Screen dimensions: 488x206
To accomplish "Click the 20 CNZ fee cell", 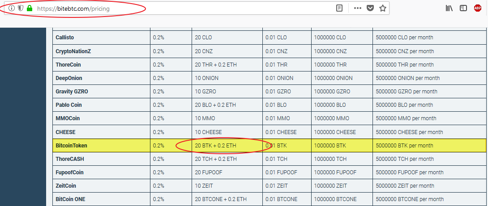I will [227, 51].
